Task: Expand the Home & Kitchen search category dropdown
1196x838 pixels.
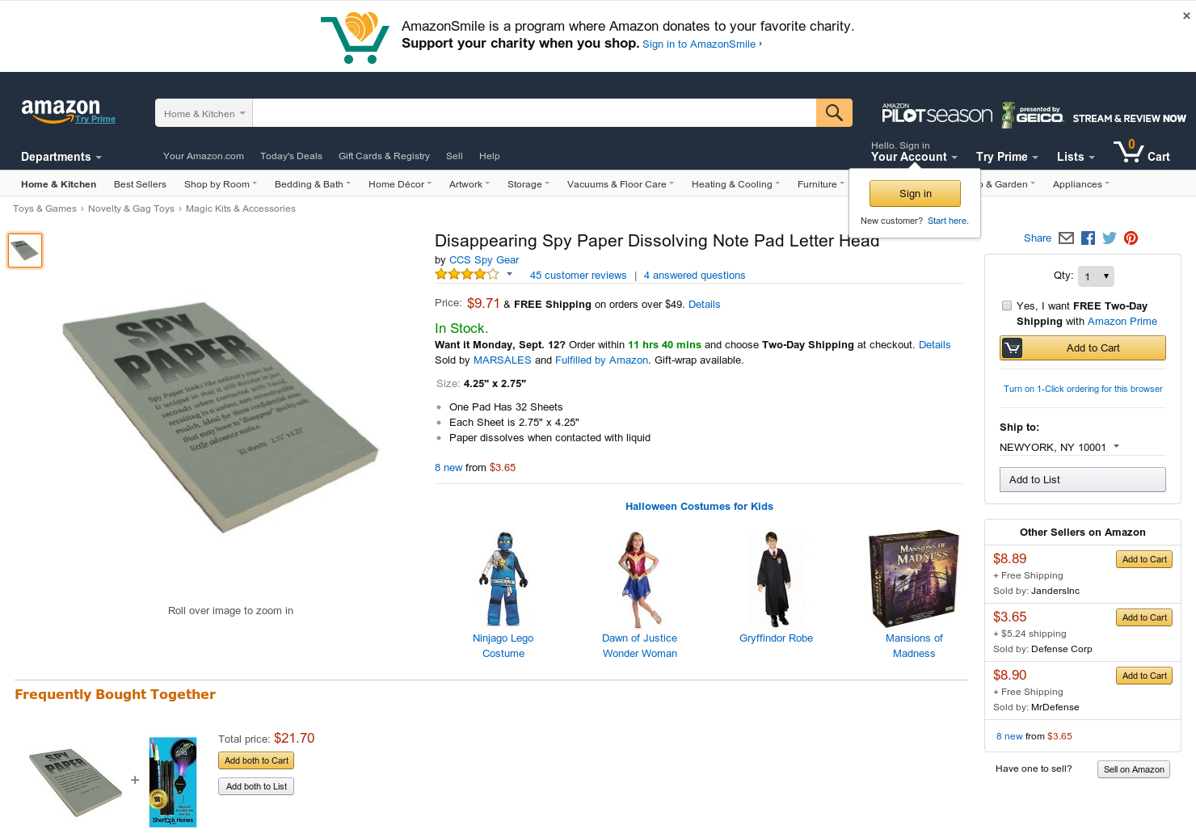Action: [204, 113]
